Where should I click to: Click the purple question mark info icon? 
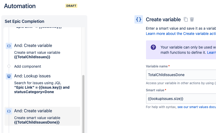click(153, 47)
